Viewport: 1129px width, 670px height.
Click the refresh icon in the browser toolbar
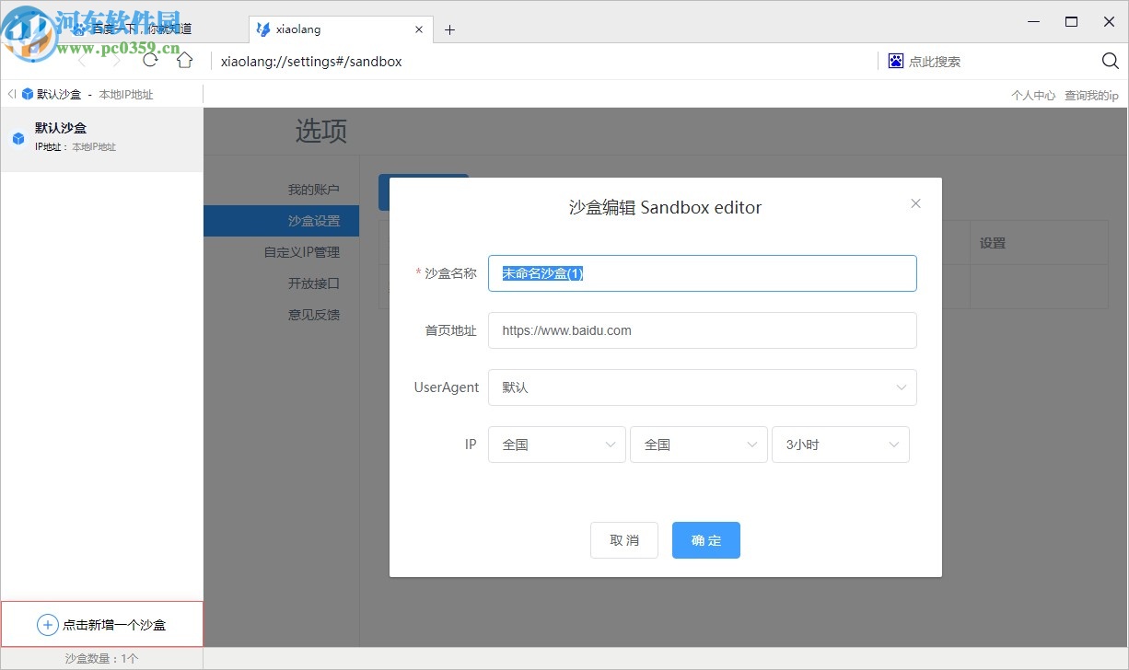(149, 60)
